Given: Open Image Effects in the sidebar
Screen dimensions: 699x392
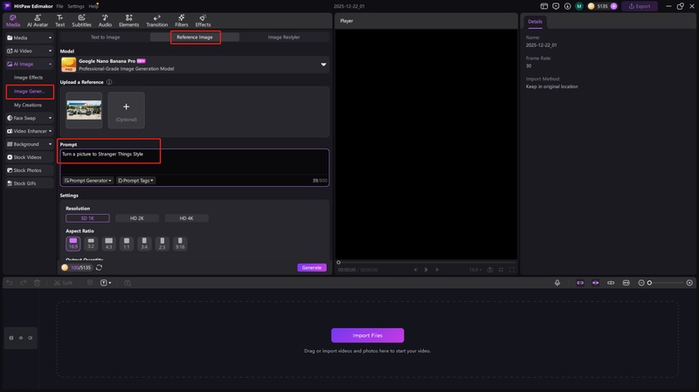Looking at the screenshot, I should point(29,78).
